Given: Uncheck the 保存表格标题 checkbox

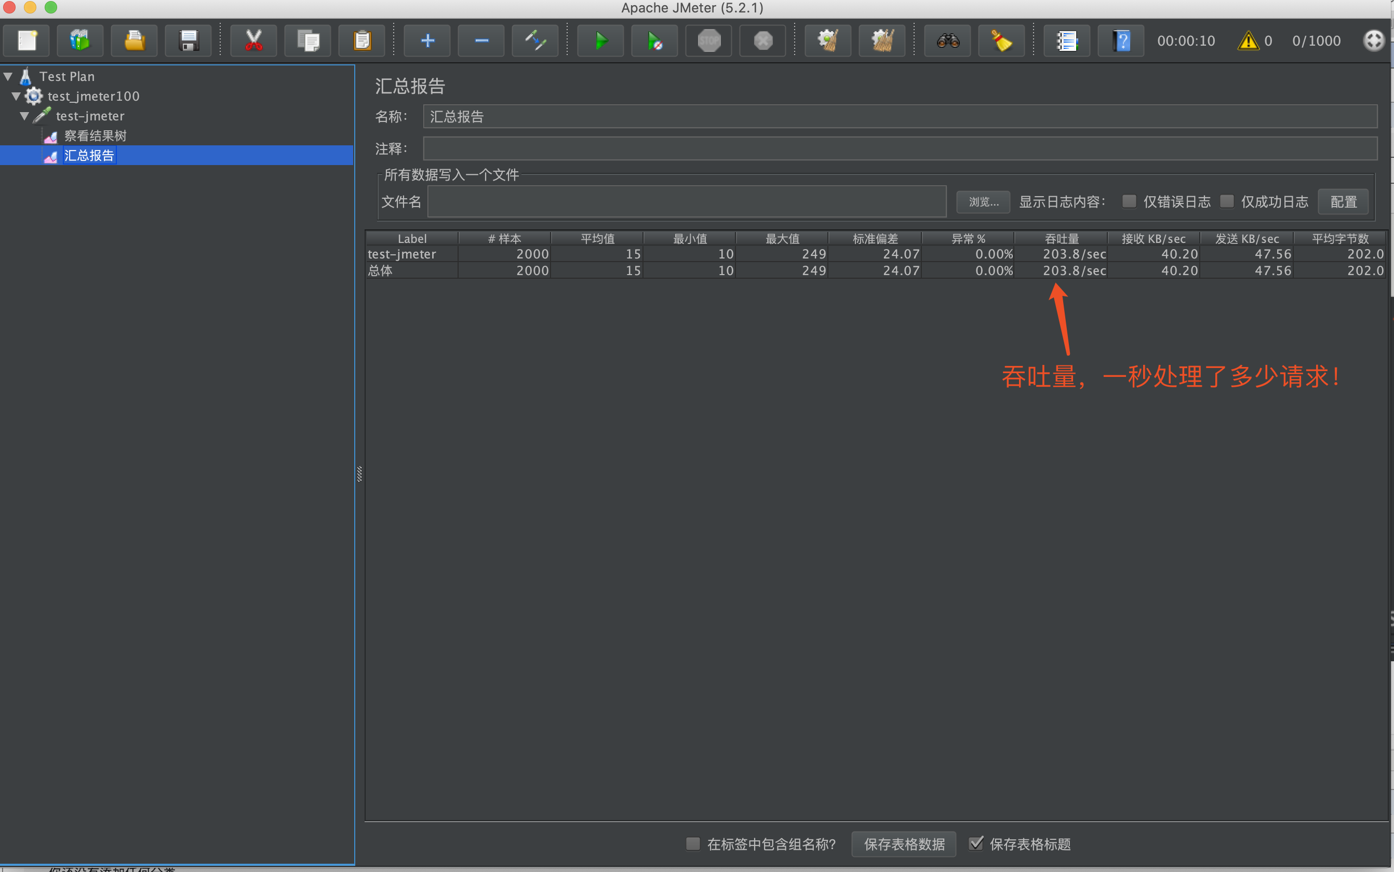Looking at the screenshot, I should 976,844.
